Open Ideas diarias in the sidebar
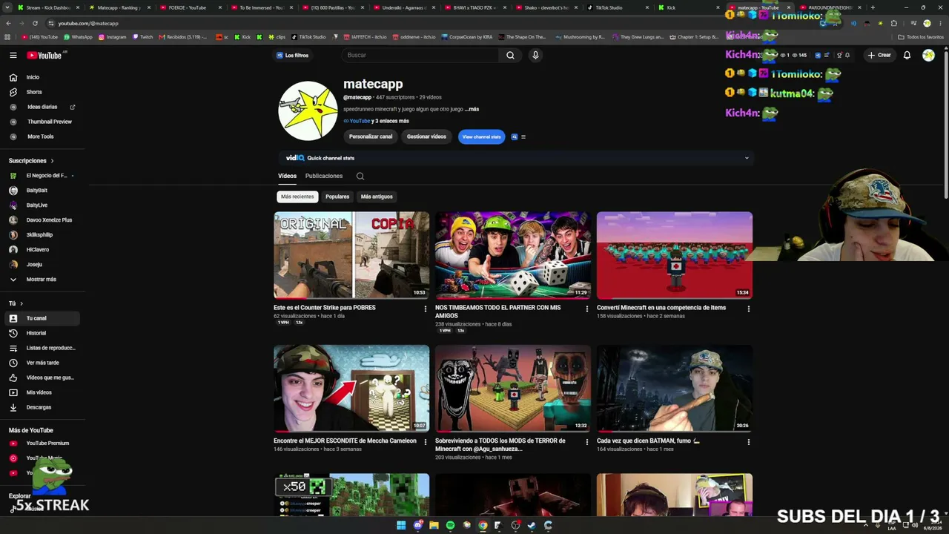This screenshot has width=949, height=534. (x=42, y=107)
